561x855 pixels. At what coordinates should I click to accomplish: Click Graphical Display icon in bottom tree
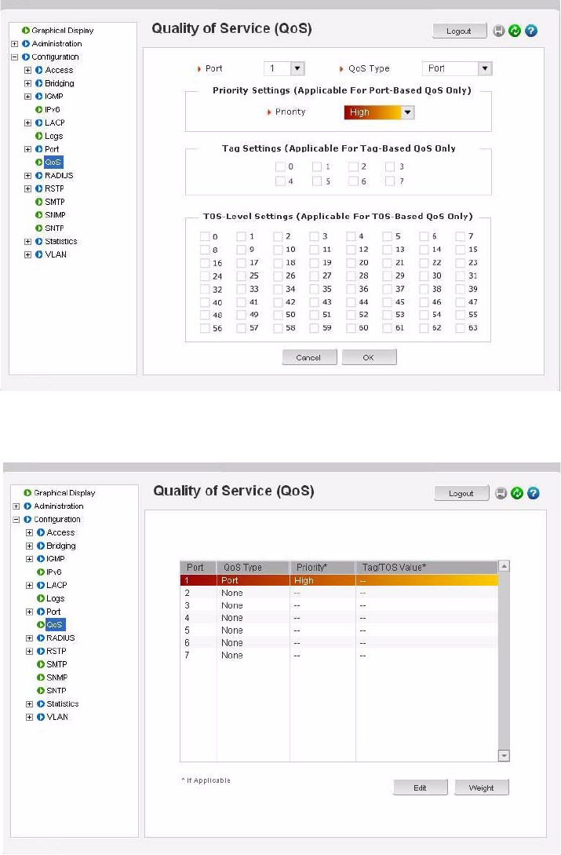pos(27,493)
